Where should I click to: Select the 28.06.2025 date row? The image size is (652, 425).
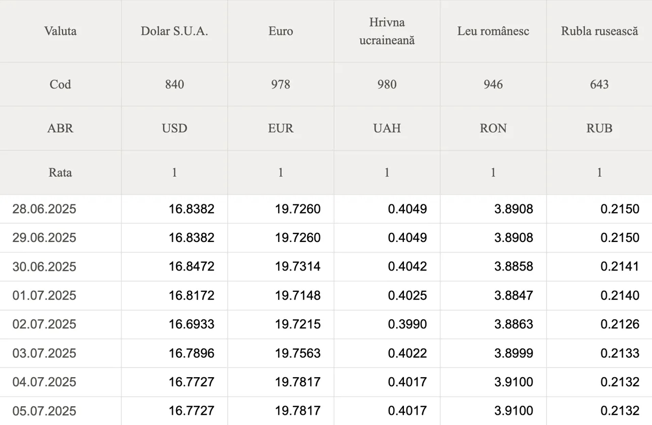(x=44, y=209)
